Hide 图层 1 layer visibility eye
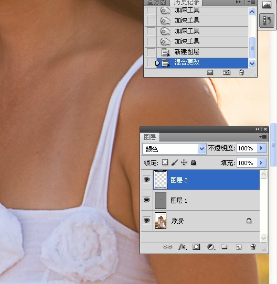 click(147, 200)
